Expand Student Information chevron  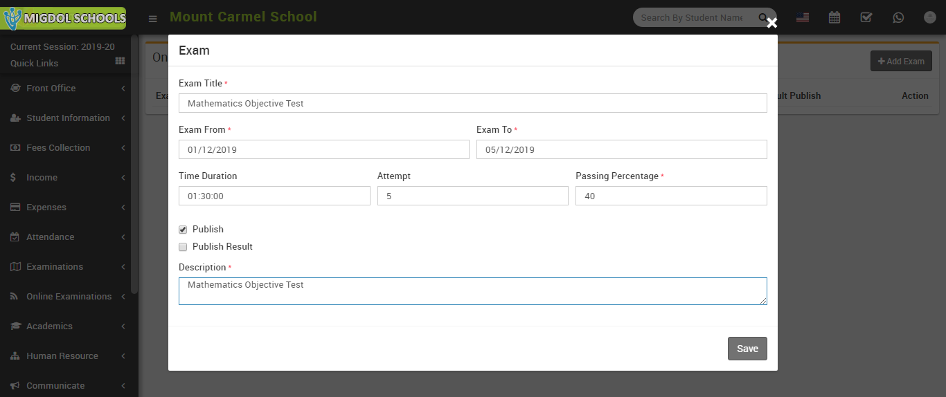(x=123, y=118)
